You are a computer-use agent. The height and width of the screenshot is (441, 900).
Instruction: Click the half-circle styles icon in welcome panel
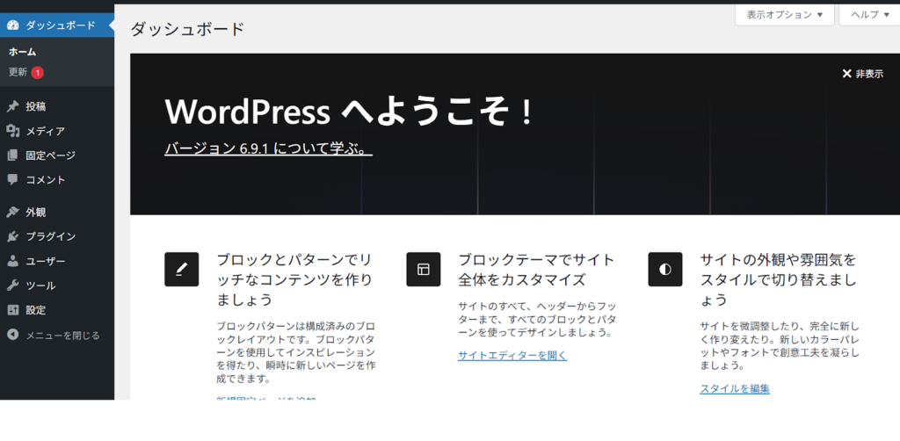pyautogui.click(x=665, y=269)
